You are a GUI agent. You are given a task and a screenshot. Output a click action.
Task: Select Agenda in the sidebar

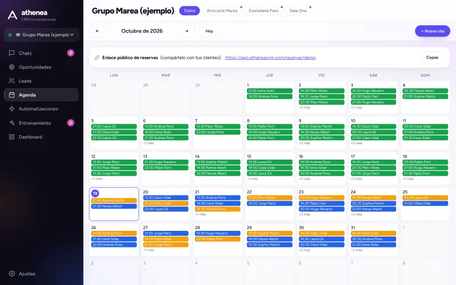point(41,95)
